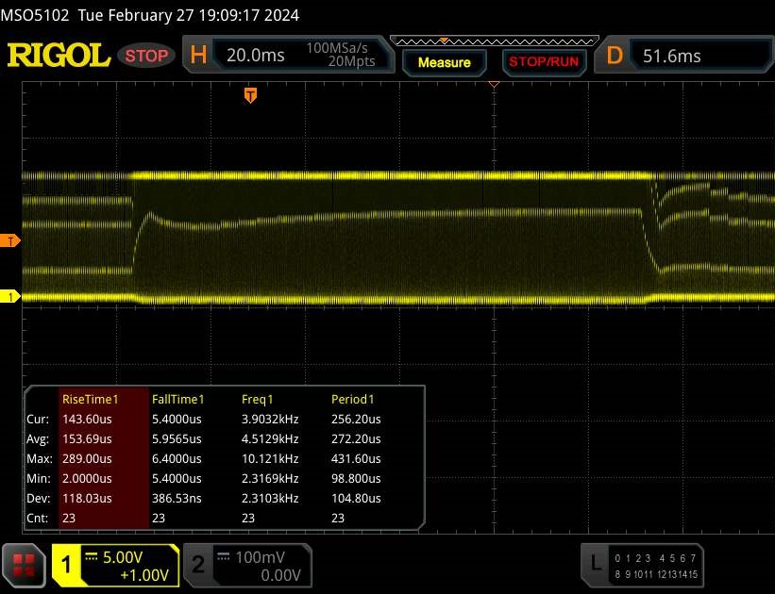Click the orange H horizontal icon
Image resolution: width=775 pixels, height=594 pixels.
(198, 56)
